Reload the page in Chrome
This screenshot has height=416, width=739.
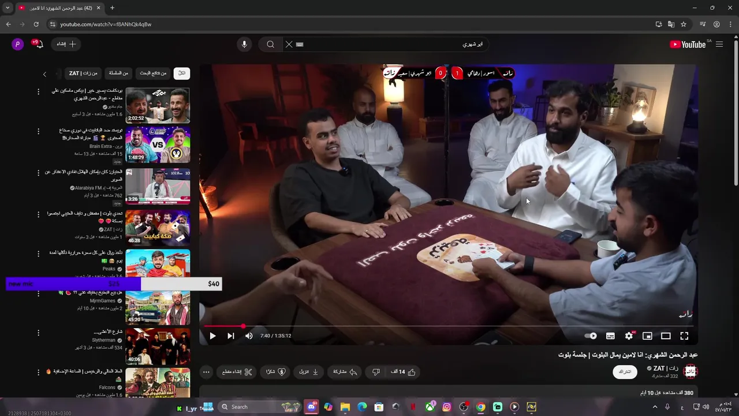pyautogui.click(x=36, y=24)
